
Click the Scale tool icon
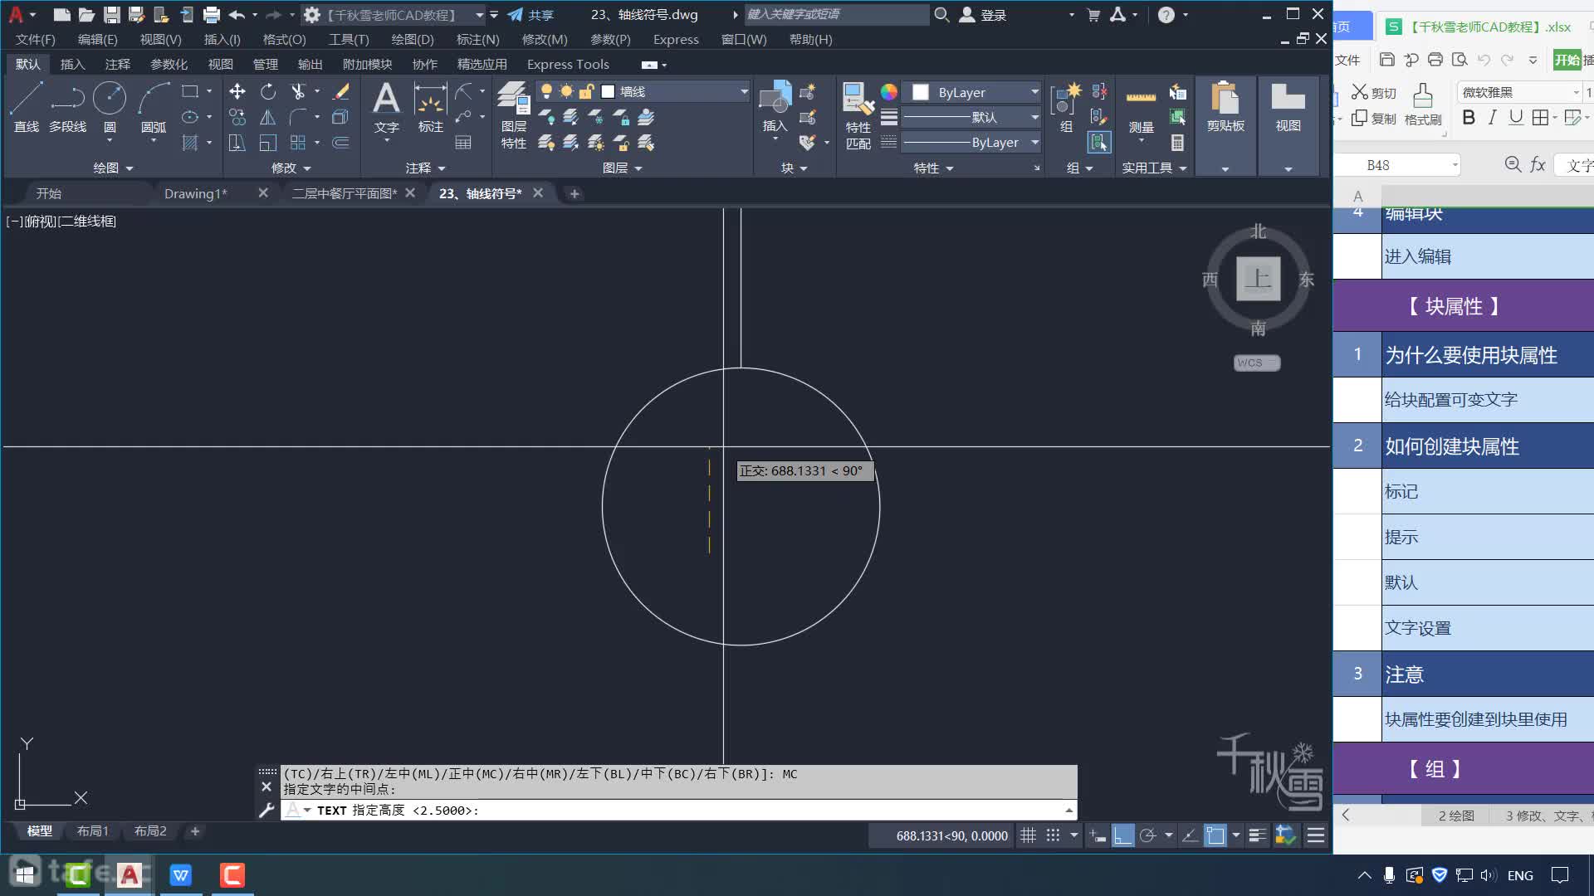tap(267, 143)
